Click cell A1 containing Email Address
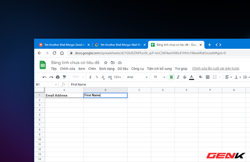250x162 pixels. pos(64,95)
